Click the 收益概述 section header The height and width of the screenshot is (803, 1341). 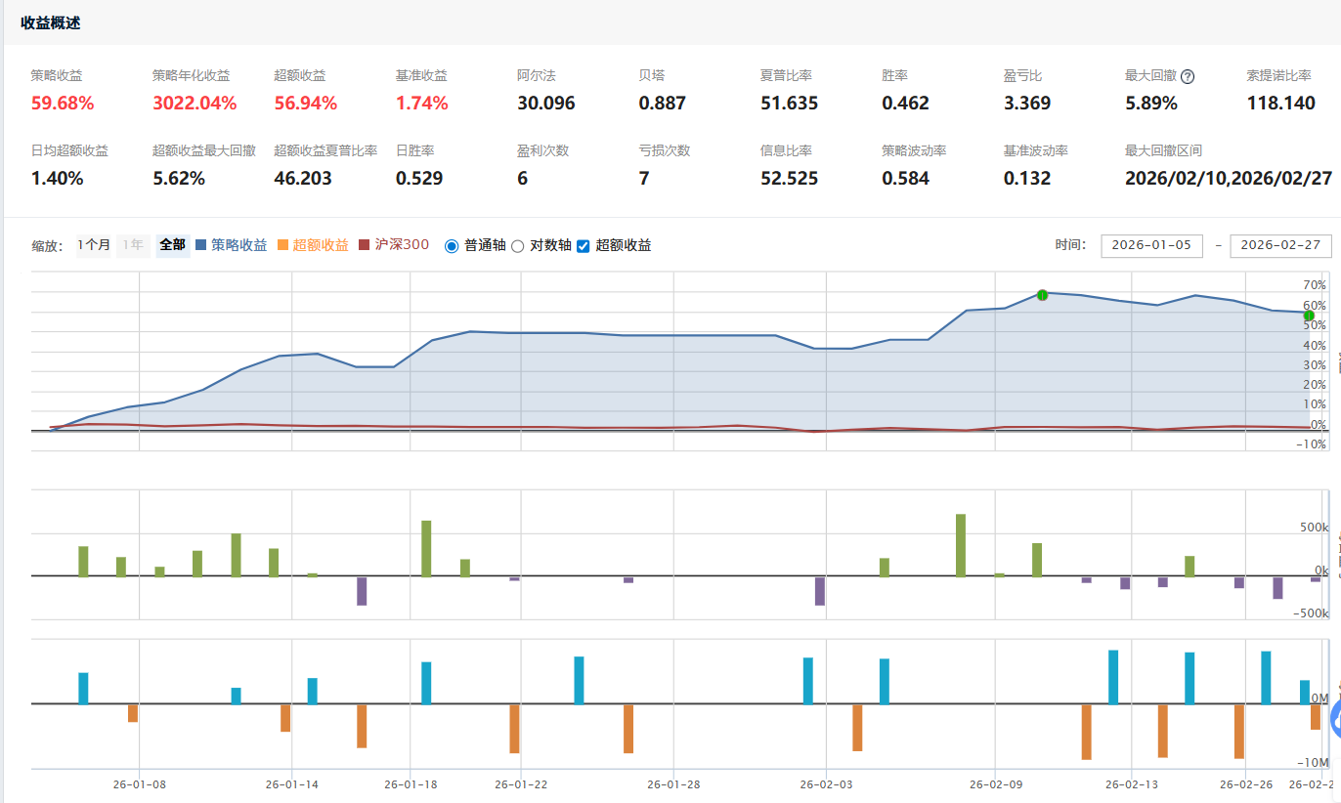click(51, 23)
